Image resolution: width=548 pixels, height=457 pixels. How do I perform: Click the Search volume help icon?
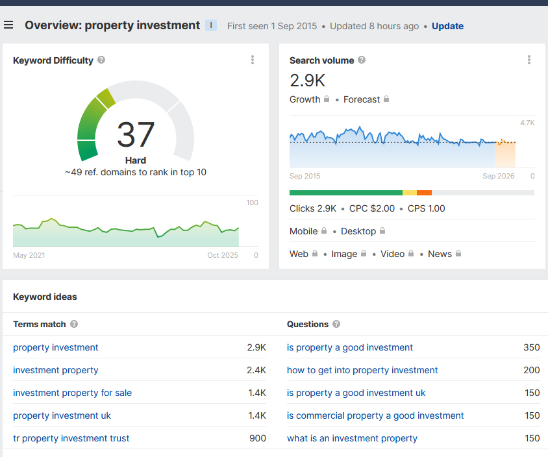[362, 60]
